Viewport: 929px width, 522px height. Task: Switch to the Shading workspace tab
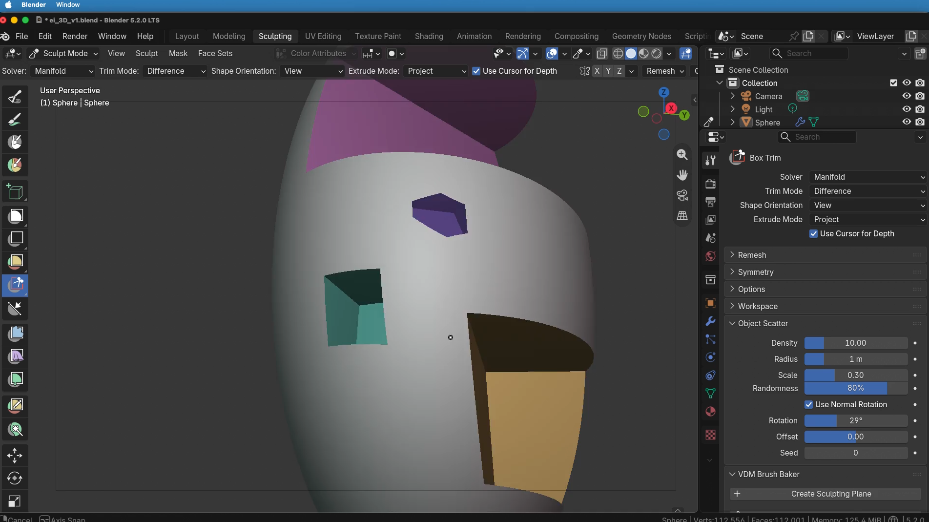pyautogui.click(x=429, y=36)
